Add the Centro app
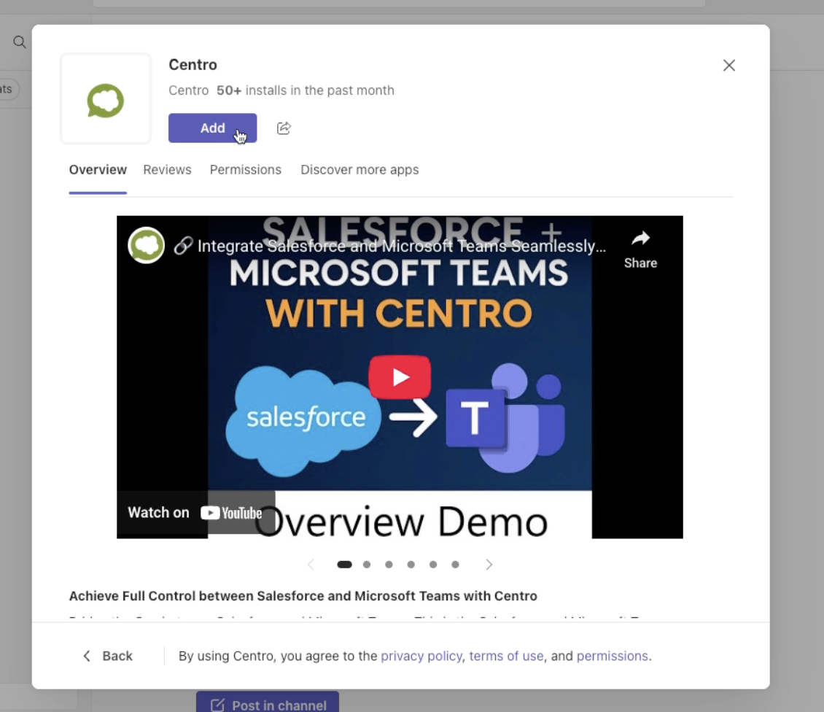This screenshot has height=712, width=824. [212, 128]
